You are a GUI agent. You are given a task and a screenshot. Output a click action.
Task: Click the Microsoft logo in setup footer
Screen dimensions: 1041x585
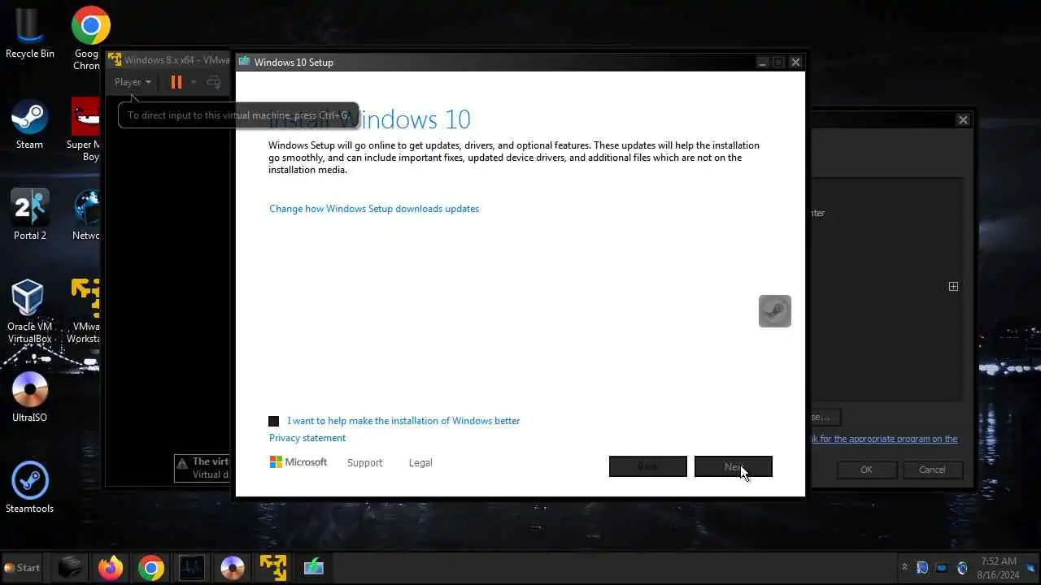click(x=298, y=462)
